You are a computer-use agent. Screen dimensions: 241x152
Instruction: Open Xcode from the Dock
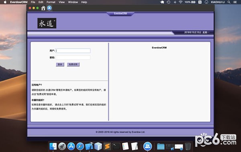[89, 146]
